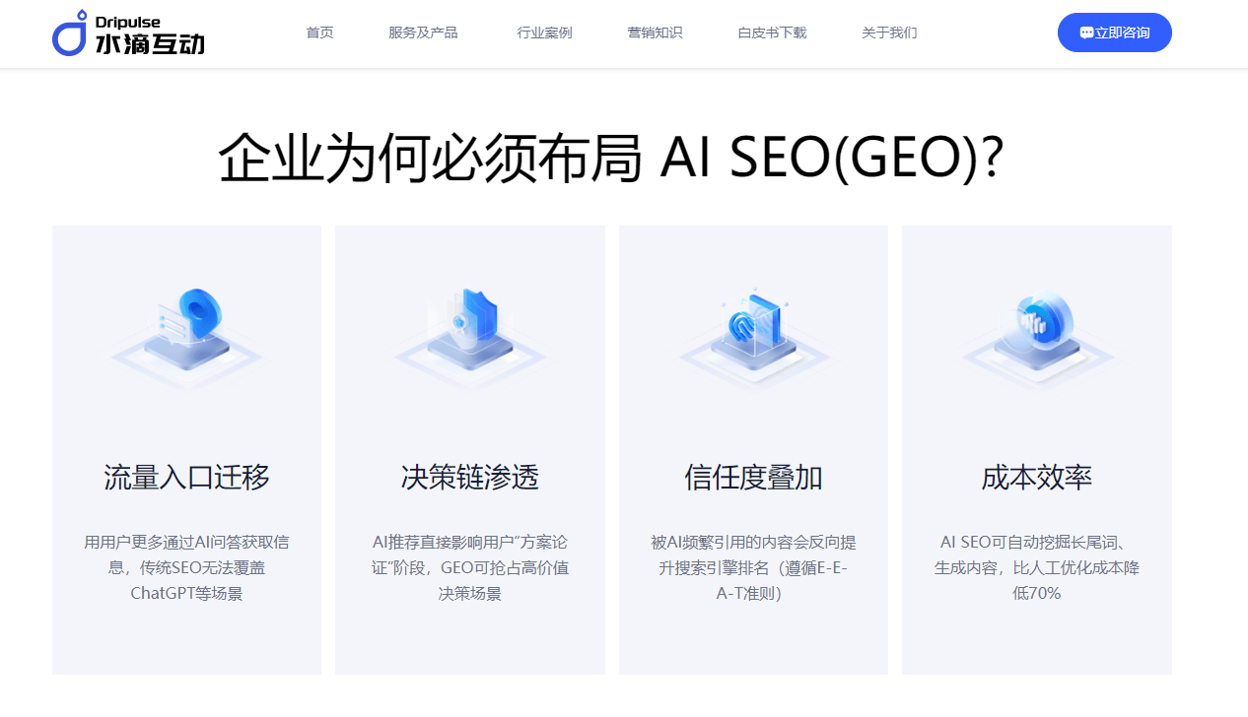Click the Dripulse water-drop logo icon

click(70, 33)
